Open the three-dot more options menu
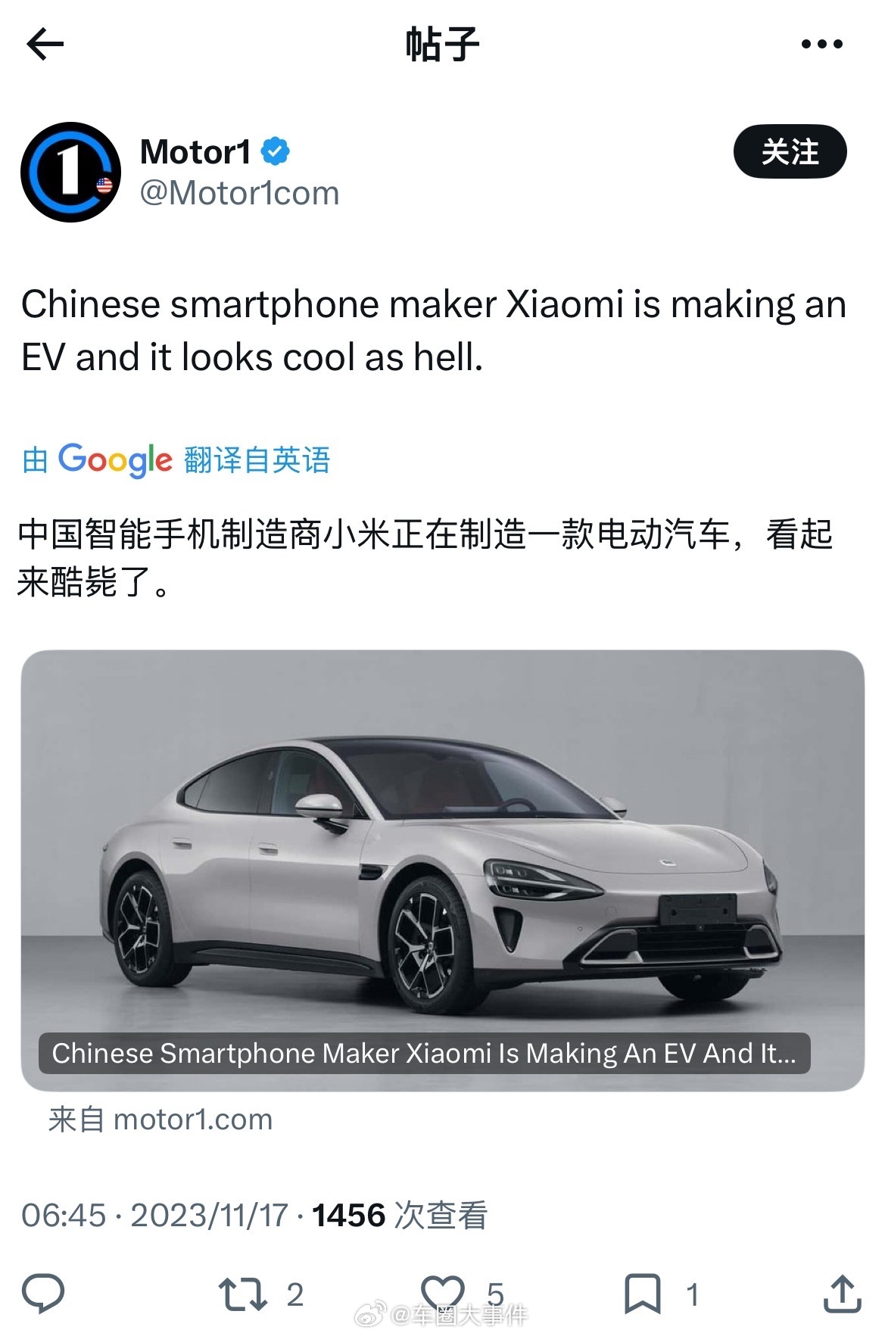Screen dimensions: 885x1336 coord(821,44)
